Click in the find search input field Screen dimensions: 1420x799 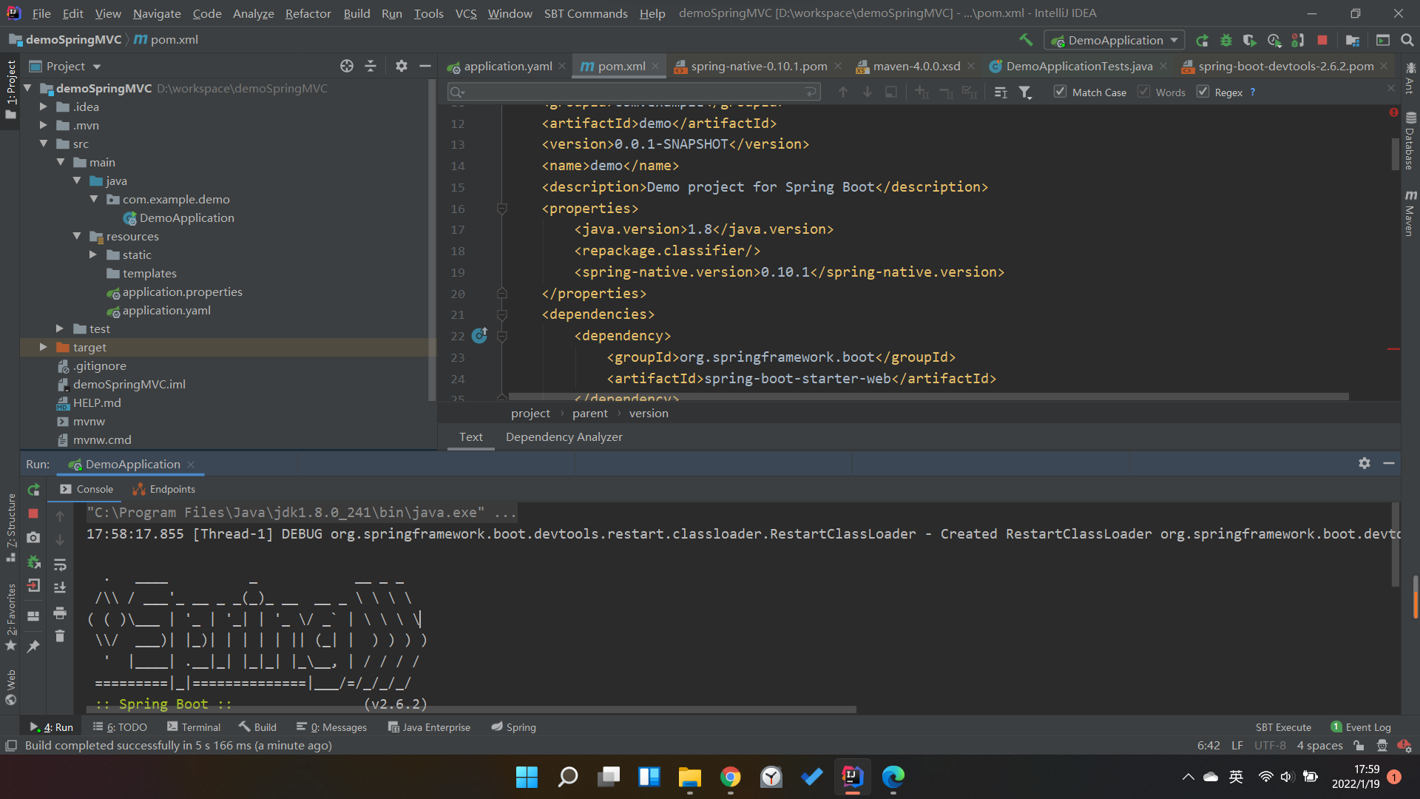click(629, 92)
